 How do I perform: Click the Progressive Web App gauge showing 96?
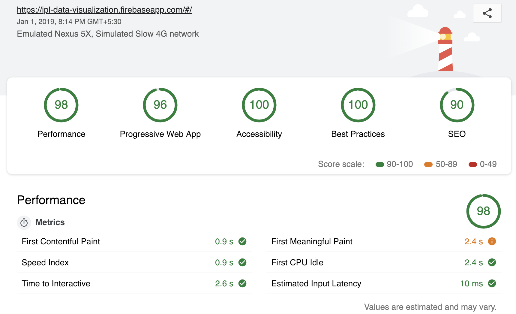click(x=160, y=105)
